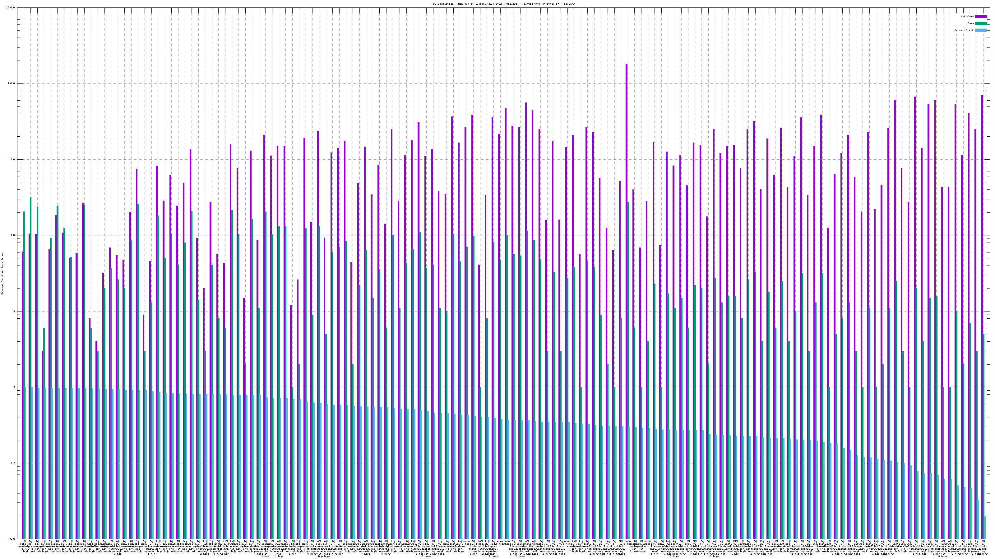Click the 10 y-axis tick label
Viewport: 995px width, 559px height.
pyautogui.click(x=14, y=311)
